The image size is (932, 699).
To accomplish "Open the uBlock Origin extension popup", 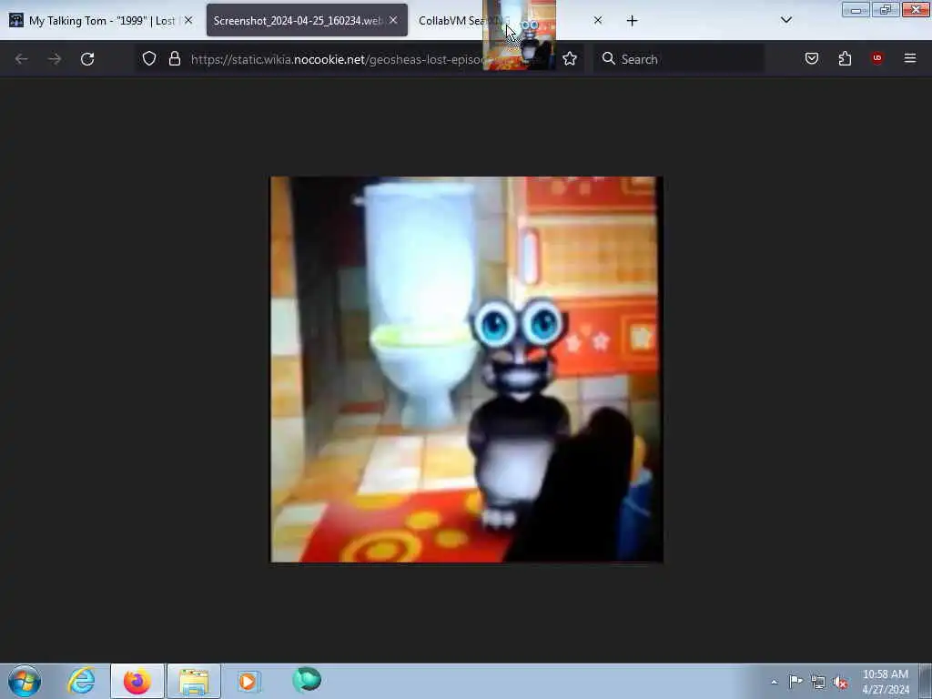I will [x=876, y=58].
